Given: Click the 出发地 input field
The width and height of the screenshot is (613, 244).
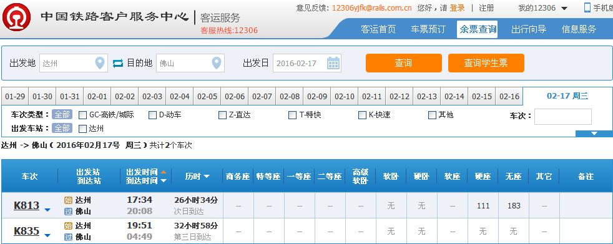Looking at the screenshot, I should tap(74, 63).
